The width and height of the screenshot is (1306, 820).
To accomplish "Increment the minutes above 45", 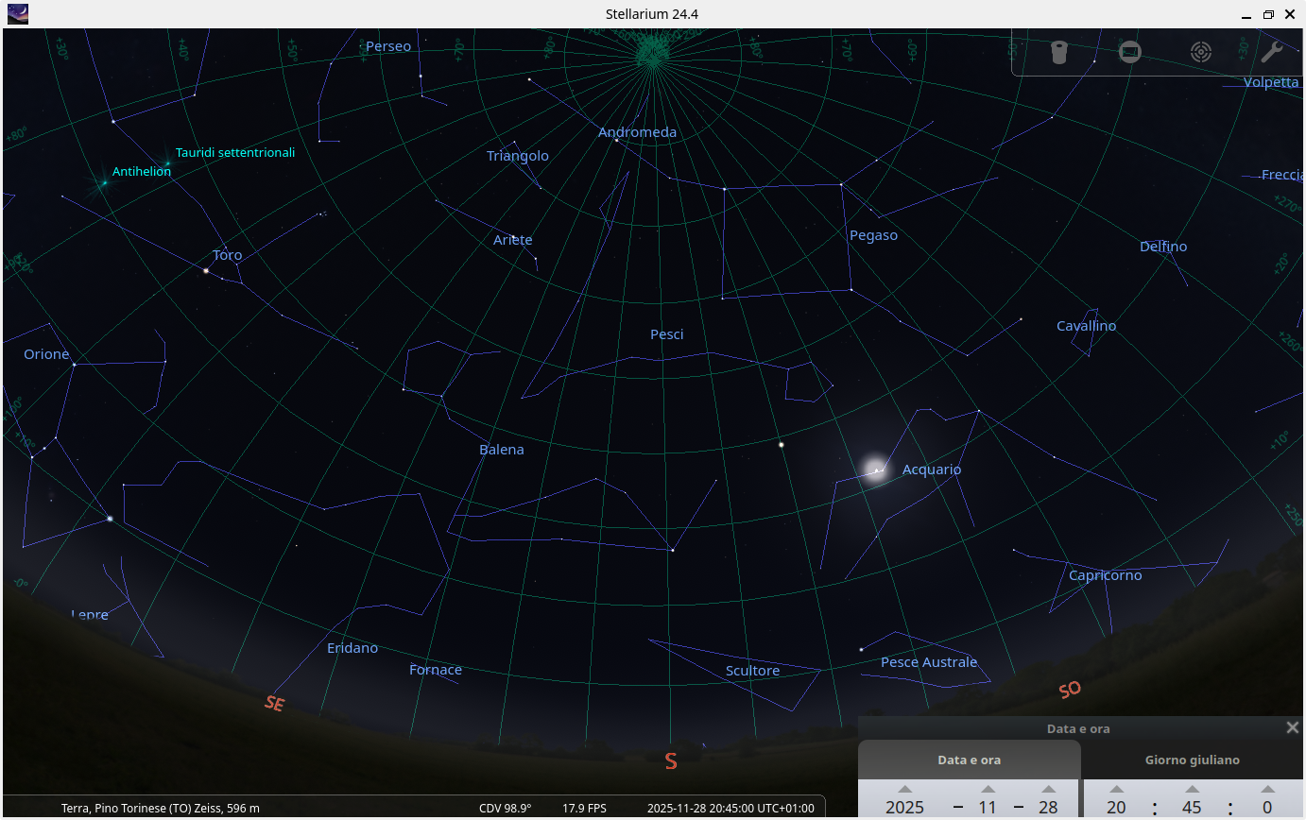I will click(x=1192, y=789).
